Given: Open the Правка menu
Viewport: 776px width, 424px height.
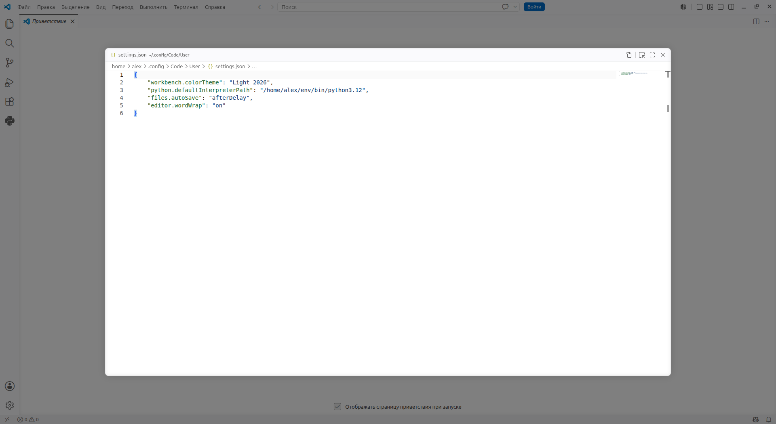Looking at the screenshot, I should point(46,7).
